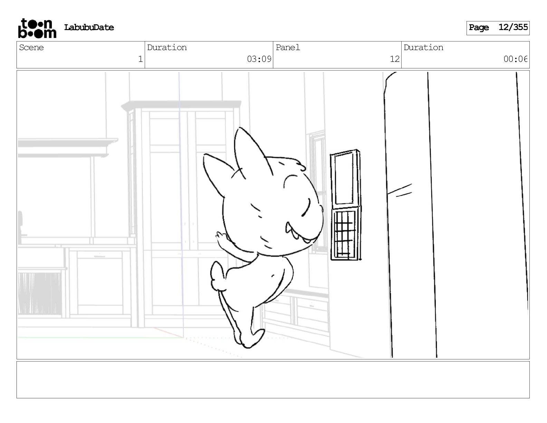Select the Scene label
Screen dimensions: 547x423
pos(31,47)
